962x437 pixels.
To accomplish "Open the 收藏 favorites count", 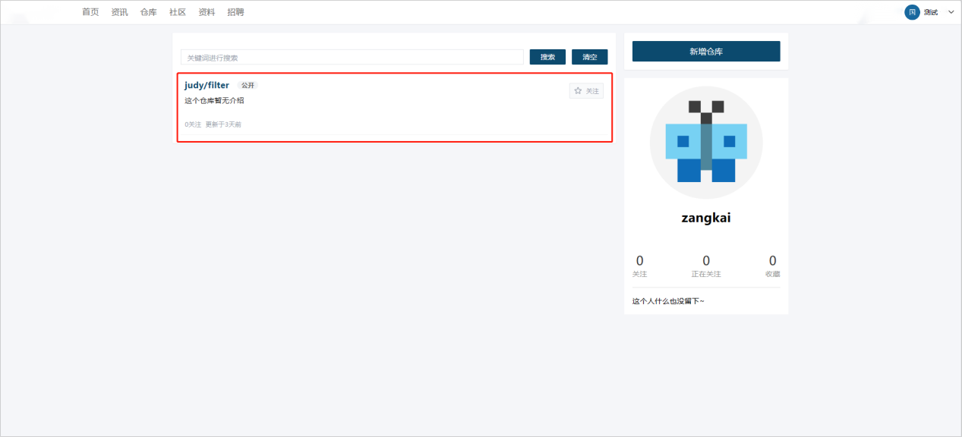I will (x=772, y=266).
